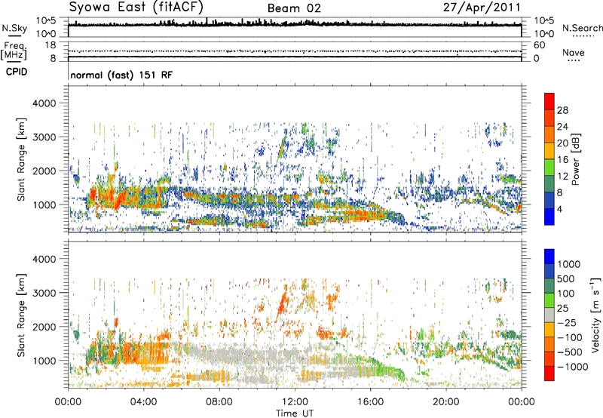Click the "28" Power colorbar label
This screenshot has width=603, height=418.
coord(562,110)
